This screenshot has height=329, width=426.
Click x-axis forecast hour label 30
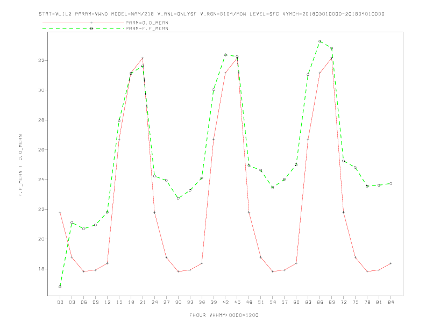click(x=178, y=302)
